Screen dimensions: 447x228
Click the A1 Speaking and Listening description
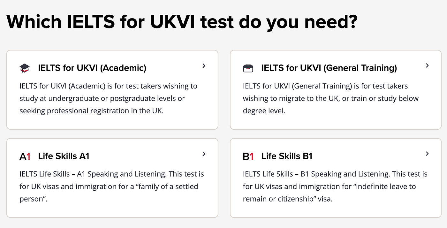tap(112, 186)
